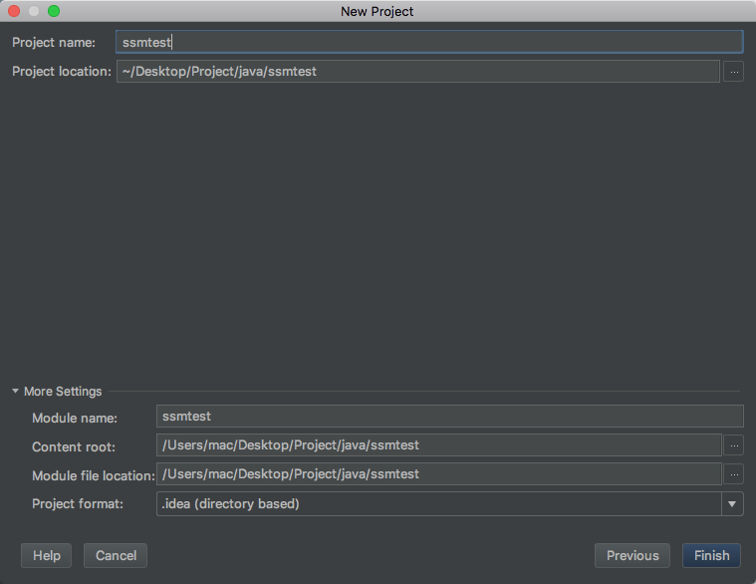Click the More Settings heading text

point(63,392)
